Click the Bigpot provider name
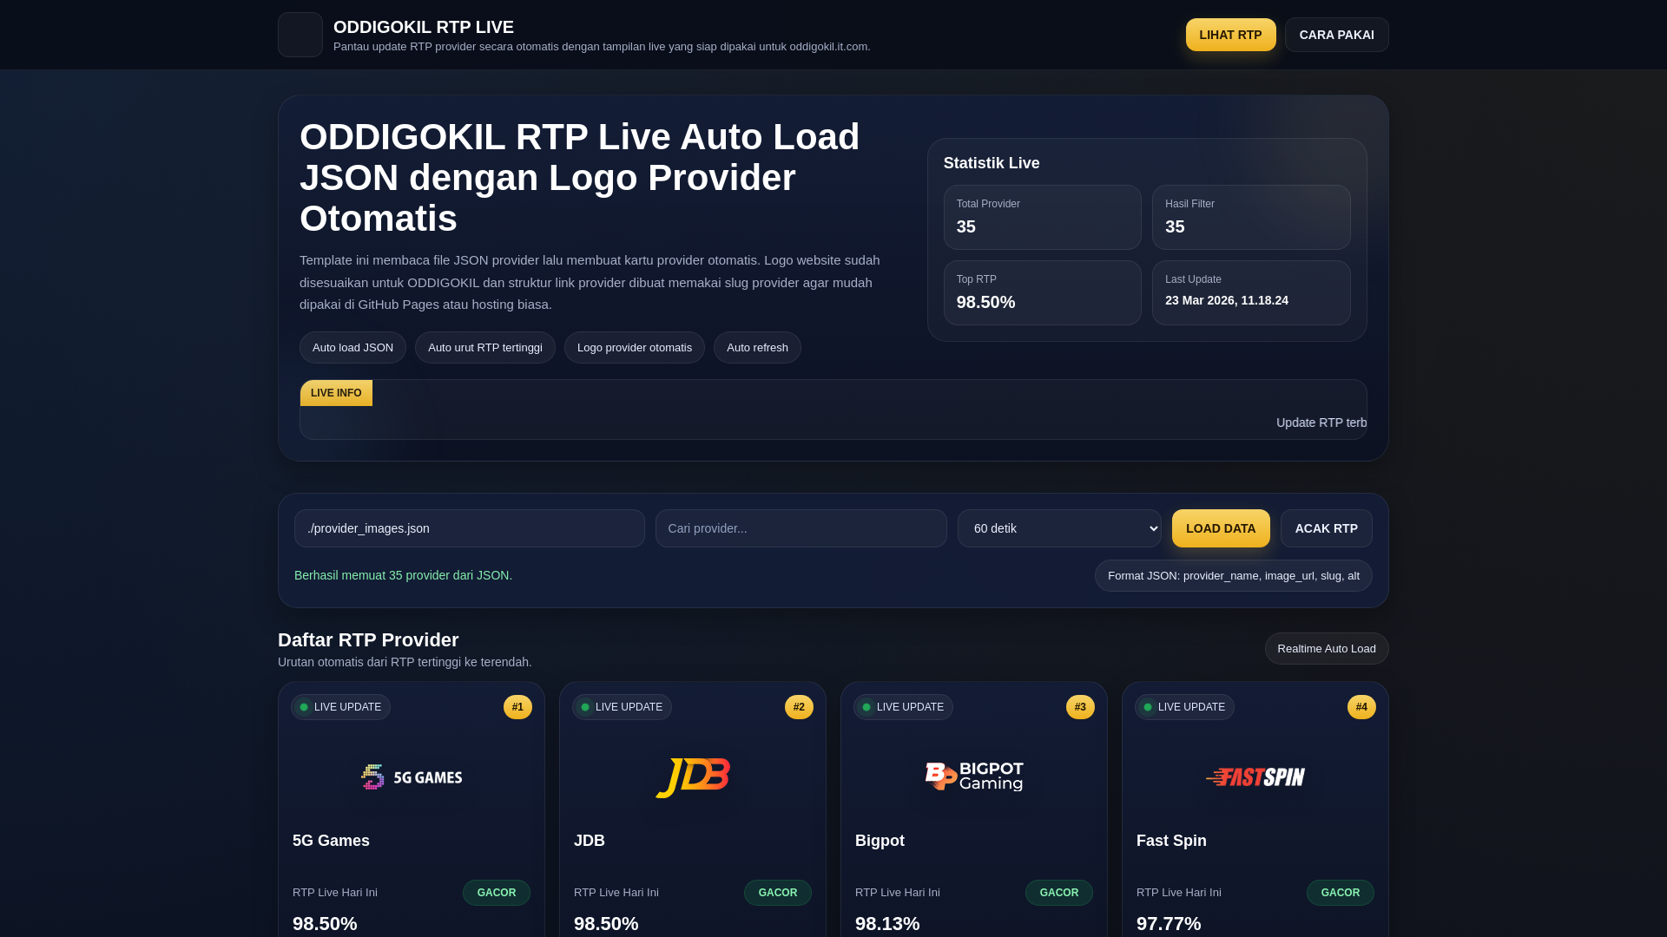The image size is (1667, 937). click(x=880, y=841)
